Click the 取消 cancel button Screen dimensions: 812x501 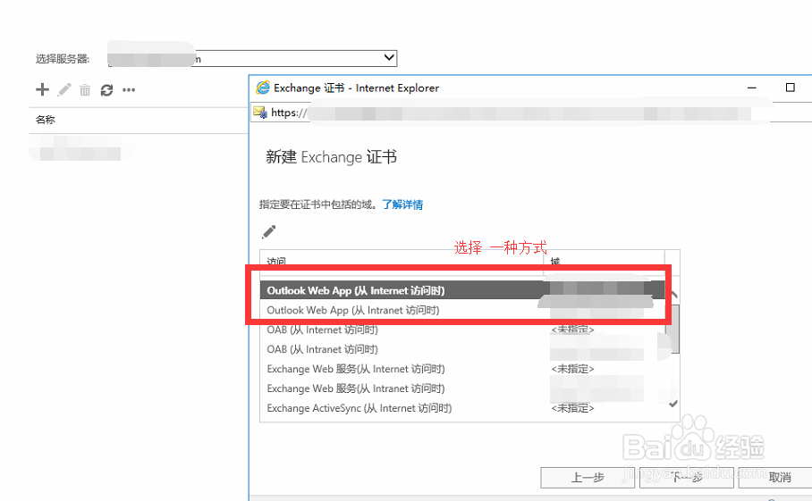(x=779, y=477)
